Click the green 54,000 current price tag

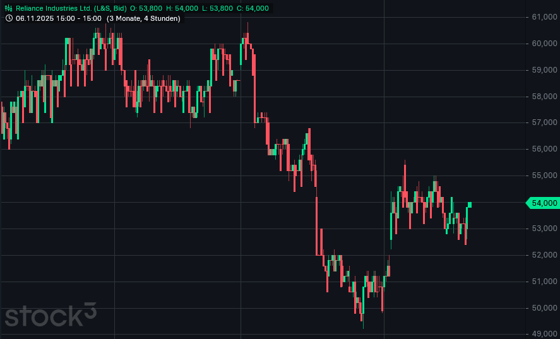tap(543, 203)
